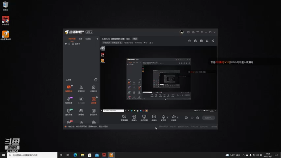Click the unlock padlock icon in header
The height and width of the screenshot is (158, 281).
coord(195,41)
